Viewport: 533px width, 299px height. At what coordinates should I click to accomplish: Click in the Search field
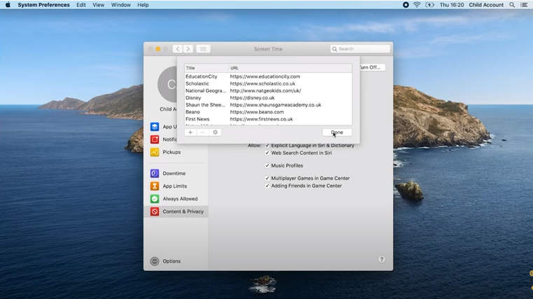360,49
